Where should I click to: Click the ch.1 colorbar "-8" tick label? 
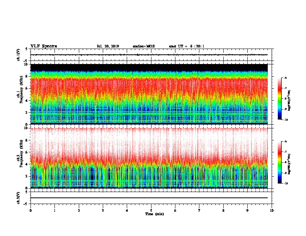coord(285,99)
